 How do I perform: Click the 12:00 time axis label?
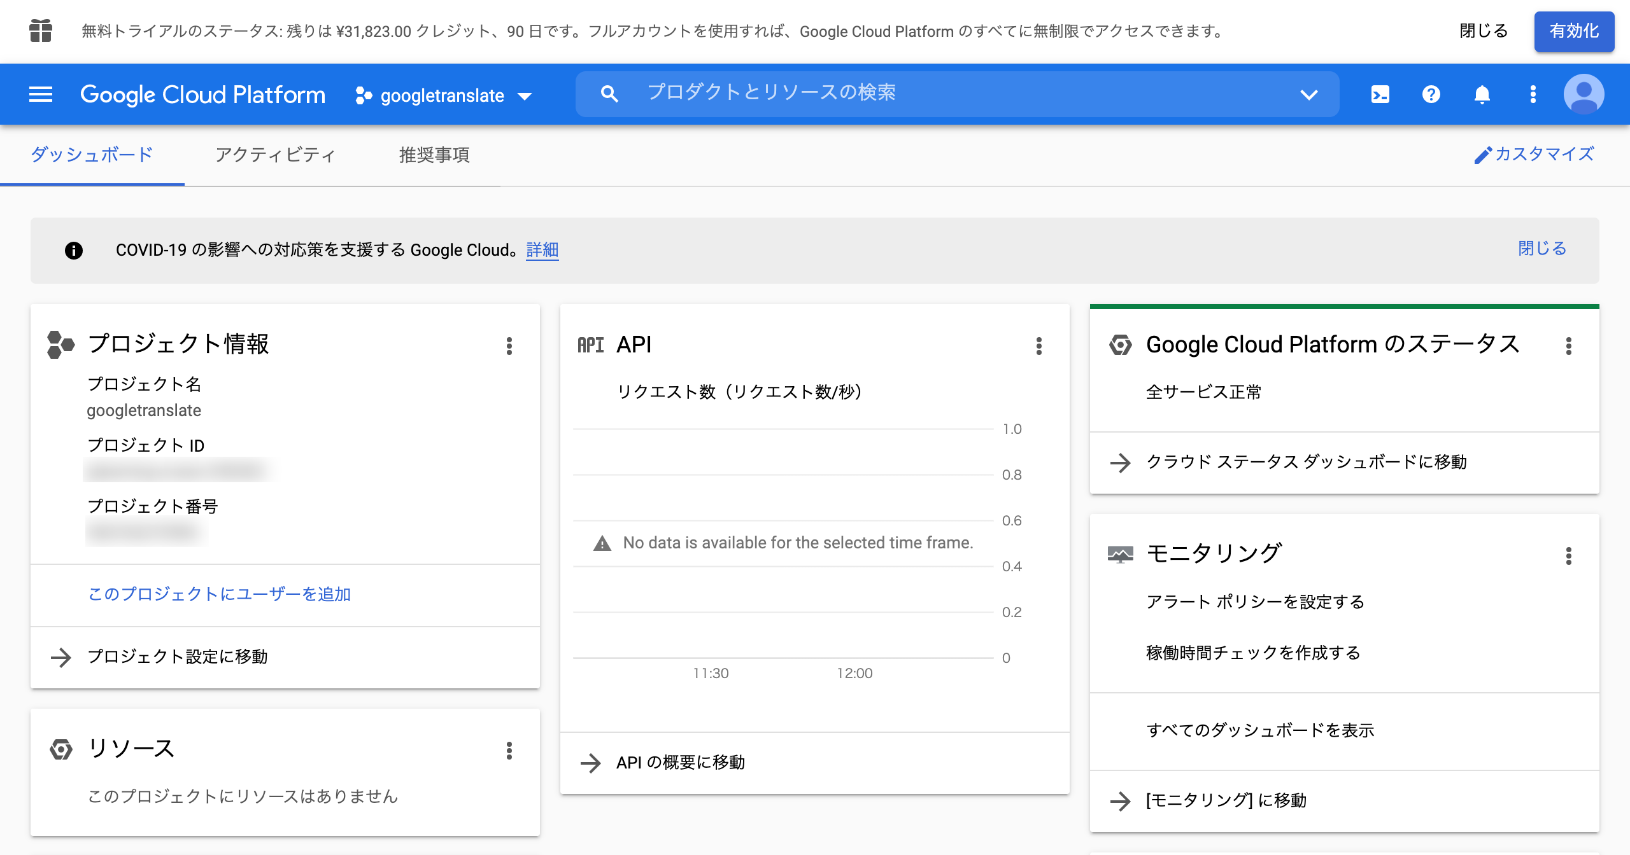[854, 673]
